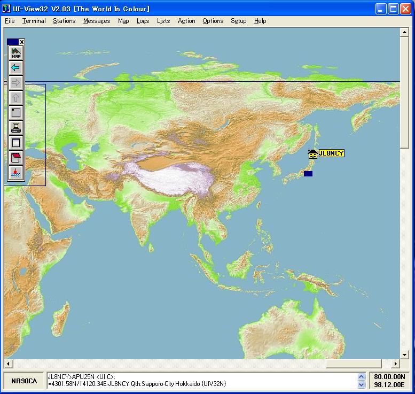This screenshot has width=415, height=394.
Task: Click the lined document list toolbar icon
Action: pos(16,143)
